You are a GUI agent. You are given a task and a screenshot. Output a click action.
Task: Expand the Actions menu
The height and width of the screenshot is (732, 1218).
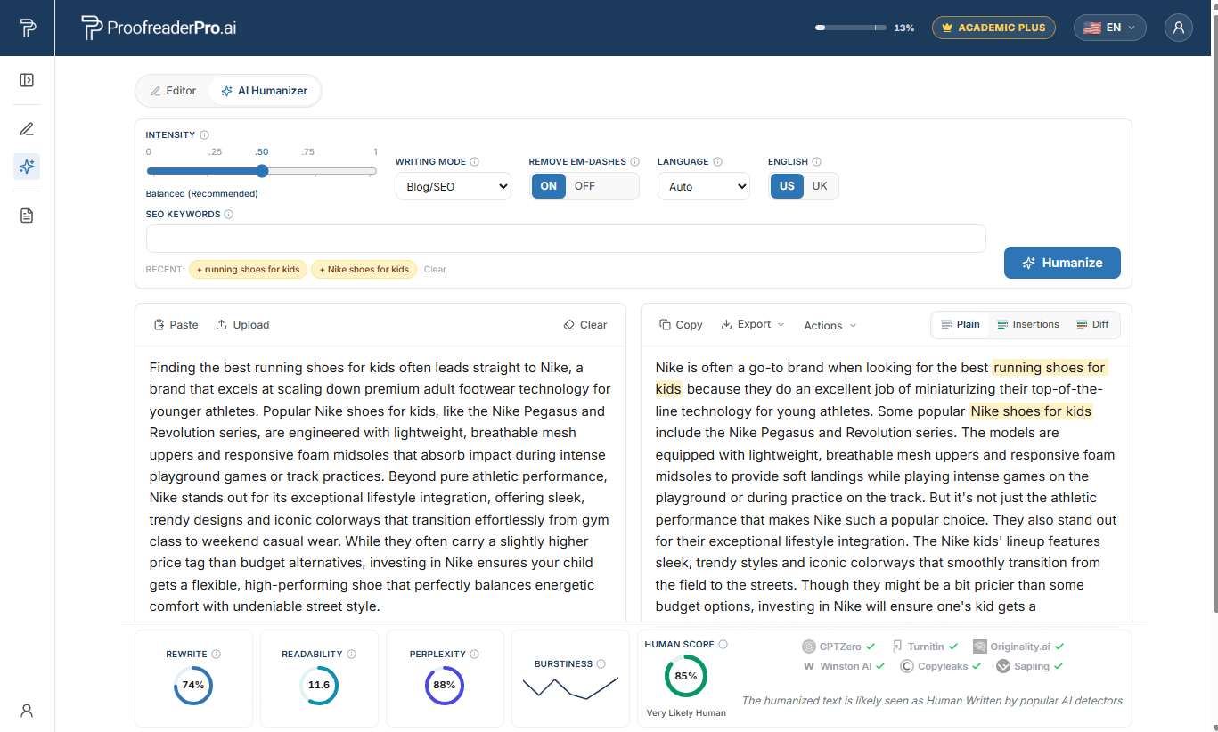[x=830, y=326]
